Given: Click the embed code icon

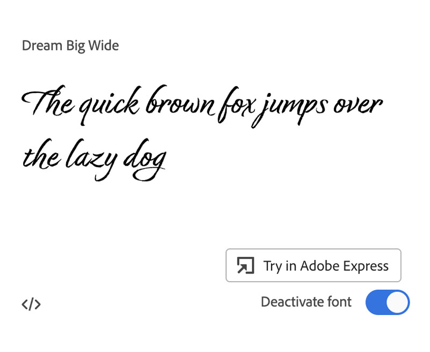Looking at the screenshot, I should 31,304.
